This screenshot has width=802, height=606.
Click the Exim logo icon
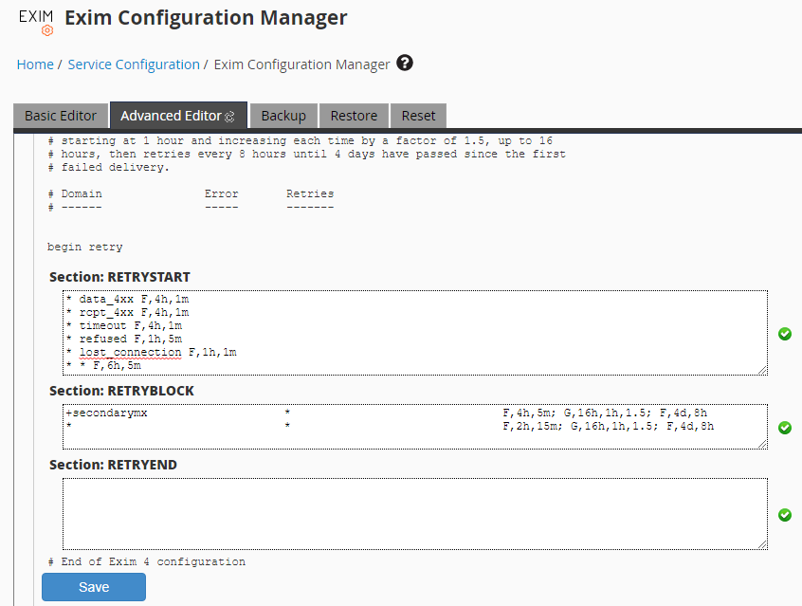click(36, 23)
